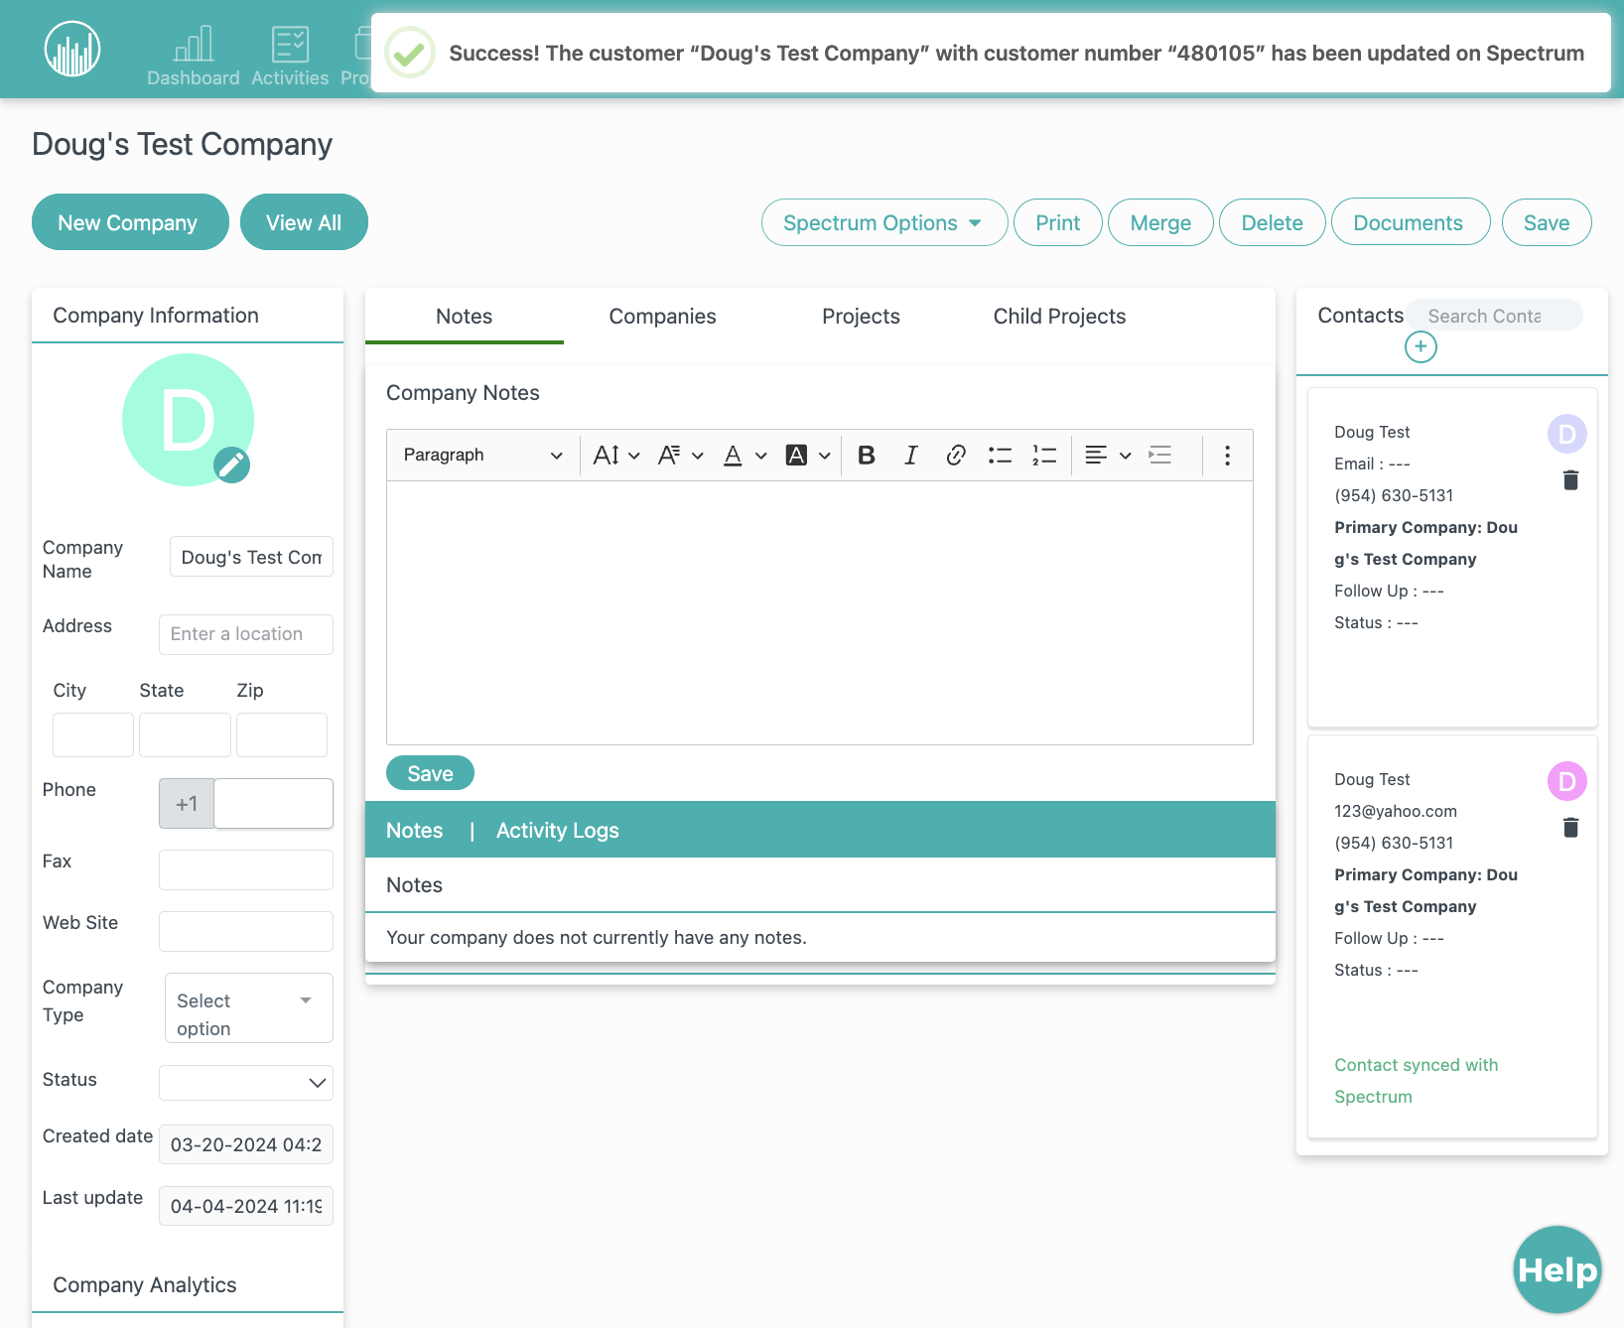Click the View All button

pos(304,221)
